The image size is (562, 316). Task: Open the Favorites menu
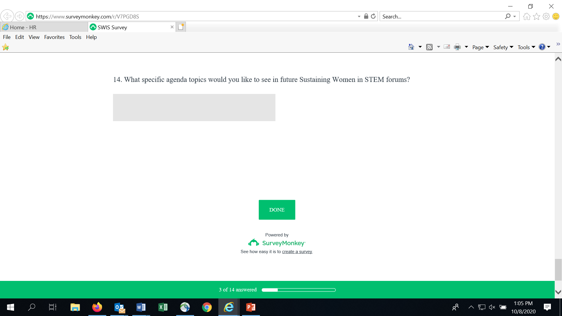[x=54, y=37]
